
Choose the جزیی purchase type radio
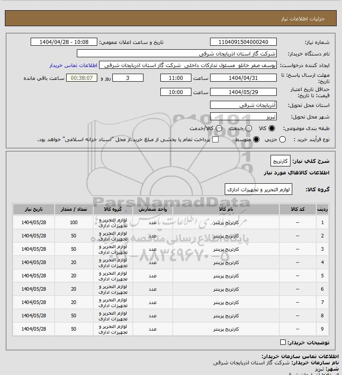(282, 139)
